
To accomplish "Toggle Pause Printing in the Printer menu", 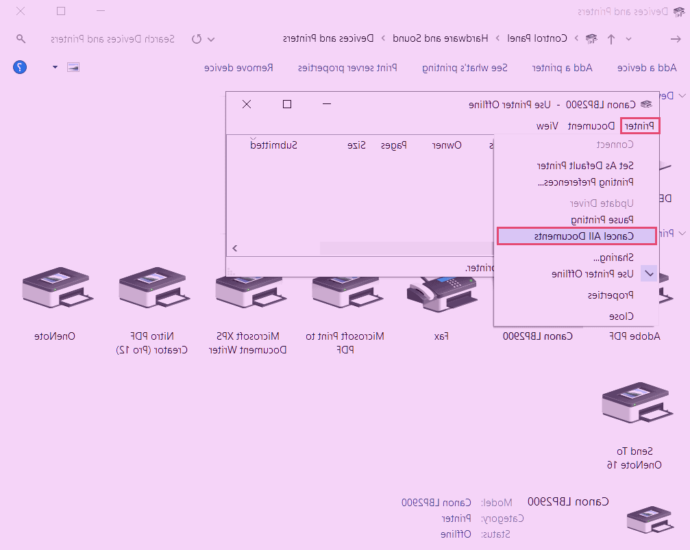I will pyautogui.click(x=602, y=219).
